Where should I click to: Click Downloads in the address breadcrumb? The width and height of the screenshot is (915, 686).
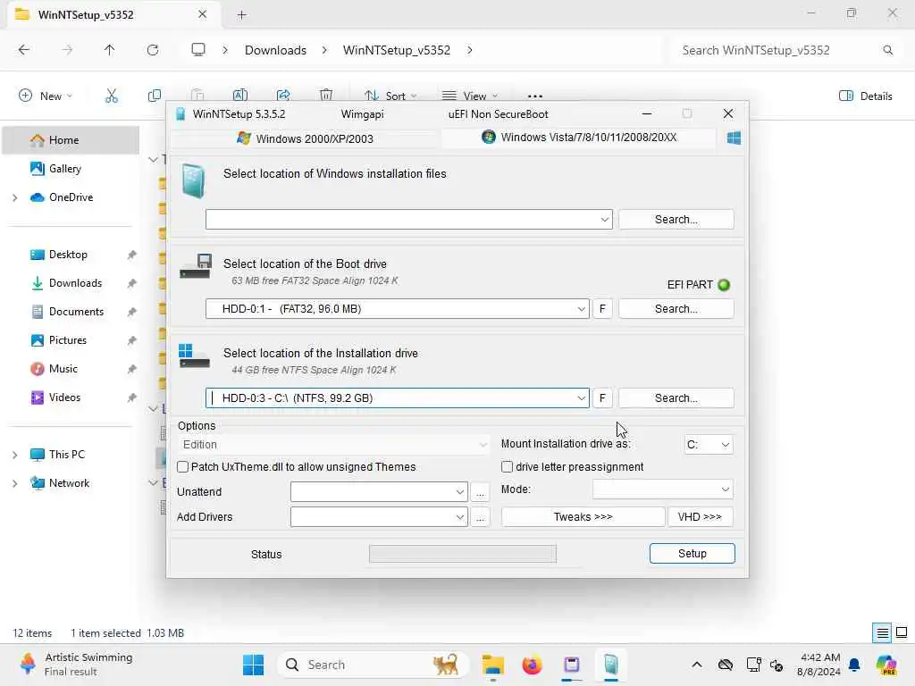(x=275, y=50)
